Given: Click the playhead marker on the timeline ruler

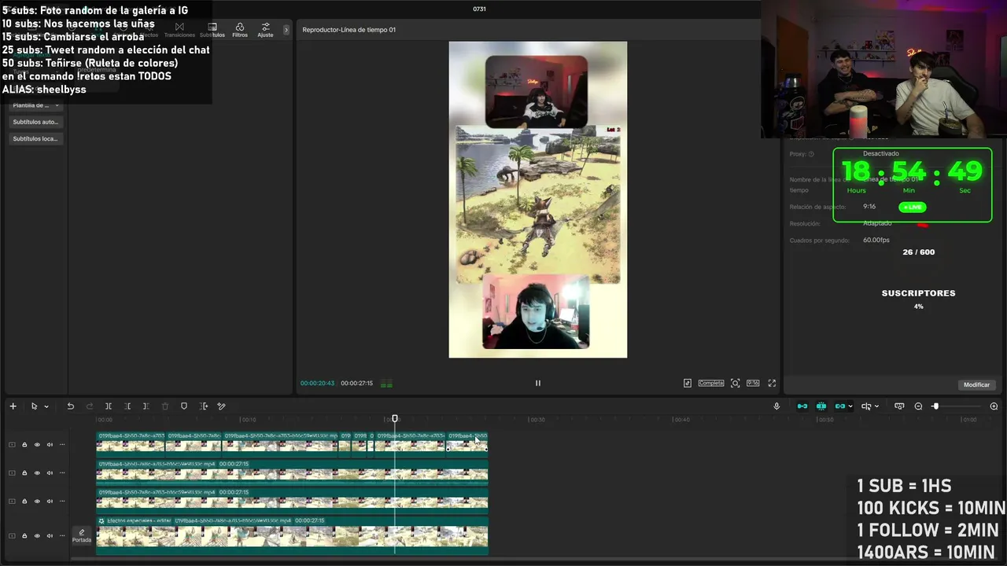Looking at the screenshot, I should [x=395, y=419].
